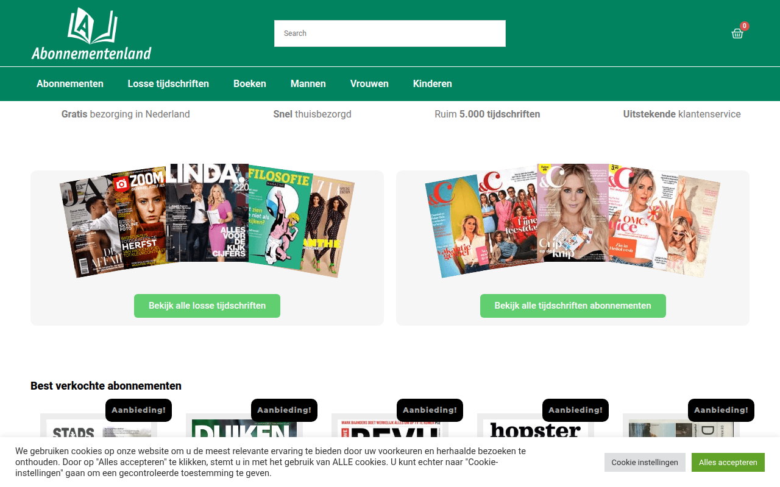
Task: Click the Abonnementenland logo
Action: coord(91,34)
